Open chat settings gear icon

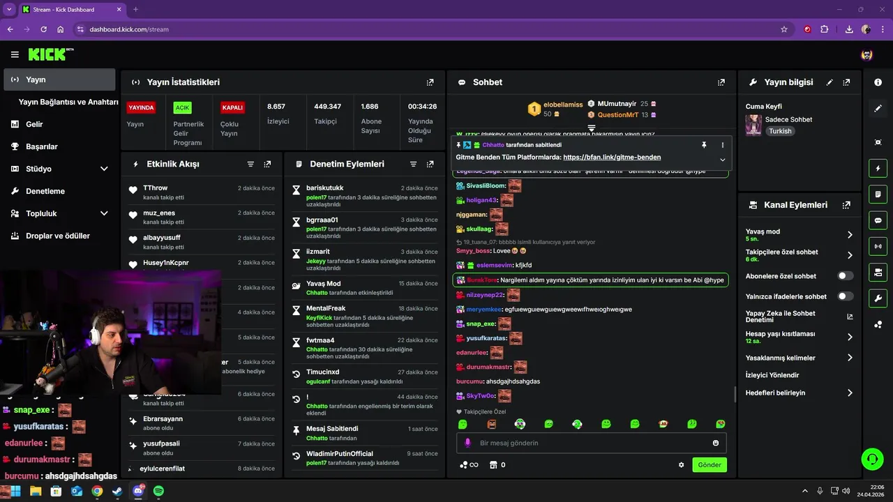(681, 465)
